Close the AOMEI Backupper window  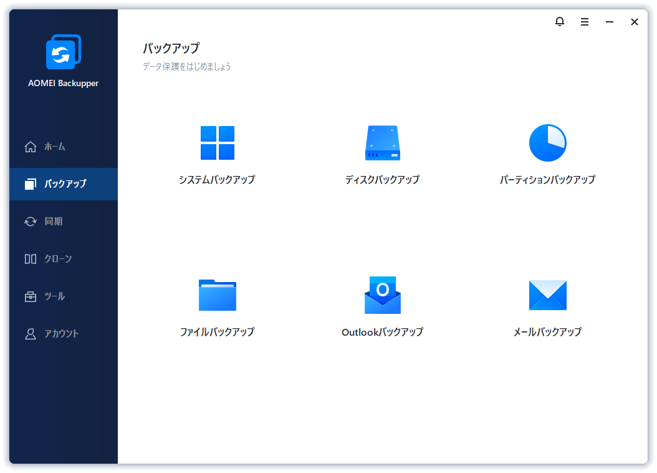(x=635, y=22)
